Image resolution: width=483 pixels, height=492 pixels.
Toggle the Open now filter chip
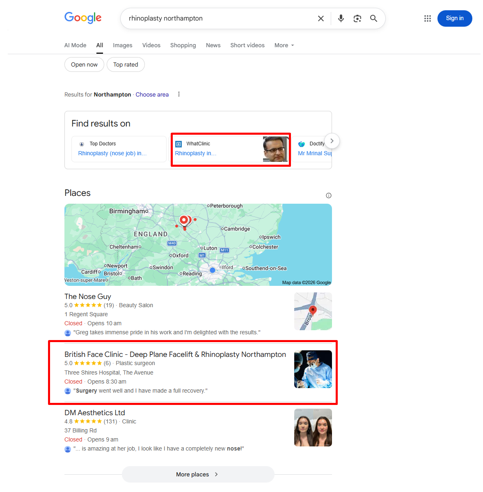pos(84,64)
